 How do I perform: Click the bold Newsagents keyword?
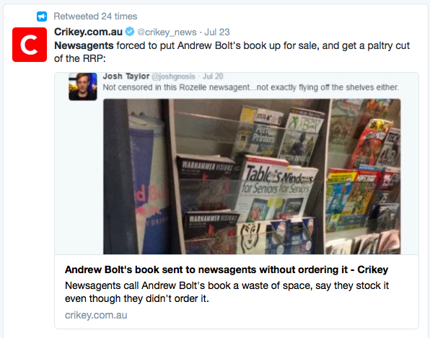pos(84,45)
